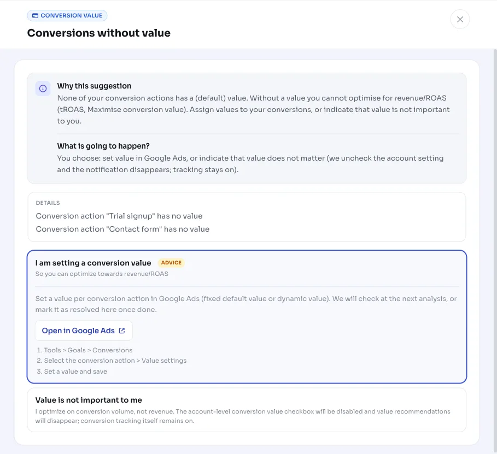Click the external link icon on Google Ads button
The width and height of the screenshot is (497, 454).
click(122, 331)
